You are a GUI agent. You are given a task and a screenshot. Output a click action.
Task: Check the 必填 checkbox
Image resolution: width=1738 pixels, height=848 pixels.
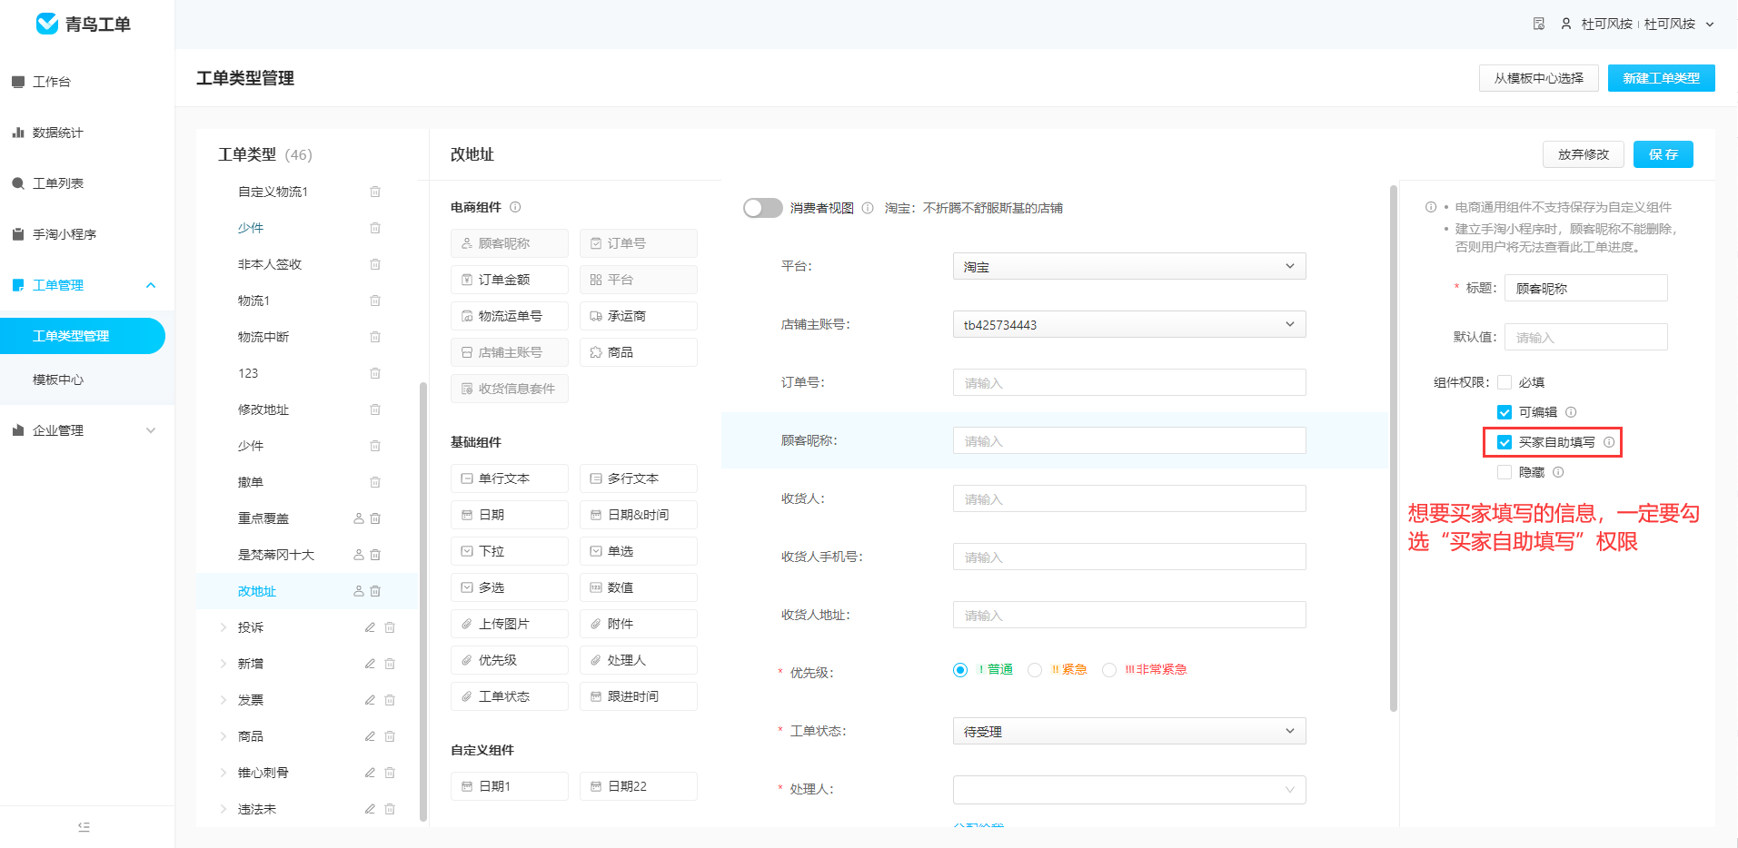pos(1505,382)
